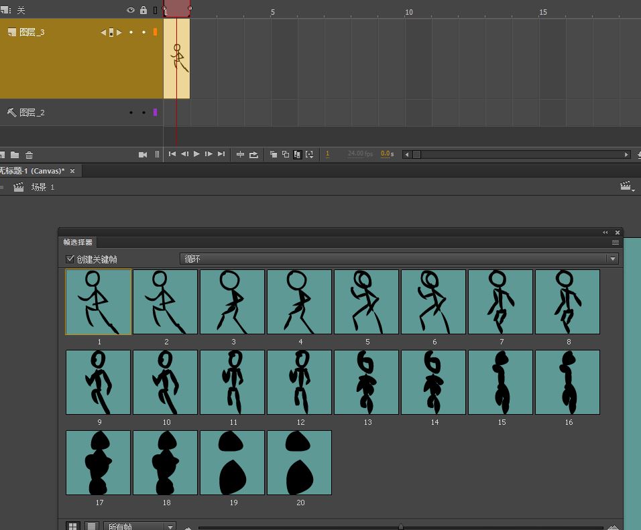Toggle the 创建关键帧 checkbox
641x530 pixels.
tap(70, 259)
